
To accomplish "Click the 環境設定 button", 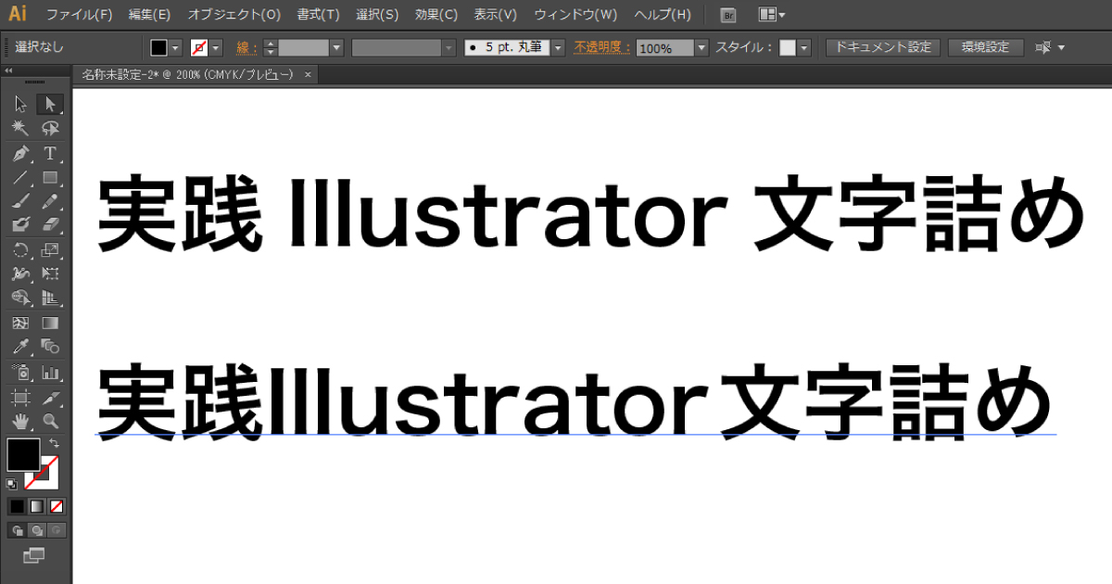I will pyautogui.click(x=985, y=47).
